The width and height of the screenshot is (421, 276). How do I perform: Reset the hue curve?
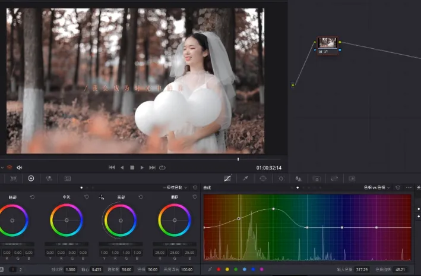point(397,187)
